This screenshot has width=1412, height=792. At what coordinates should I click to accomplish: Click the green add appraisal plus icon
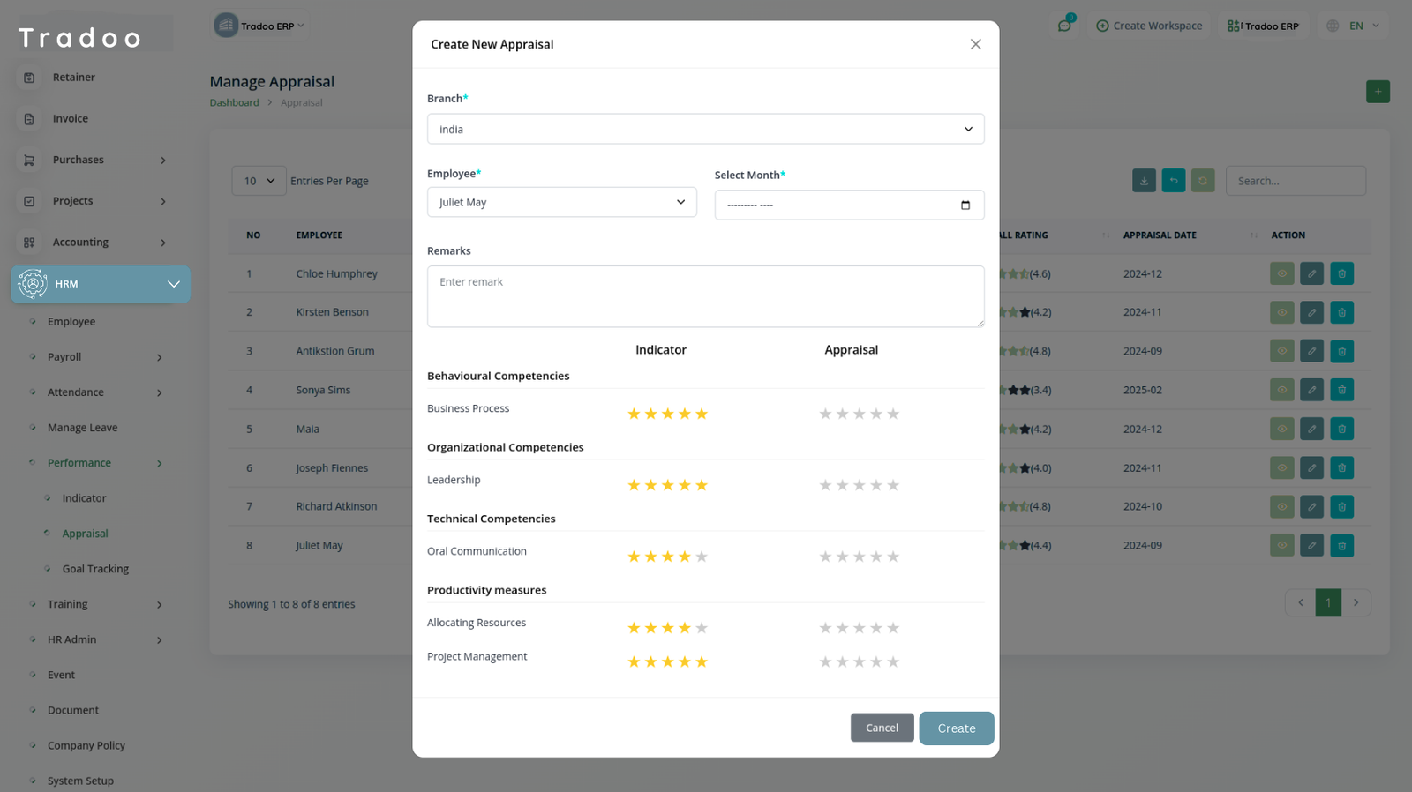point(1377,92)
